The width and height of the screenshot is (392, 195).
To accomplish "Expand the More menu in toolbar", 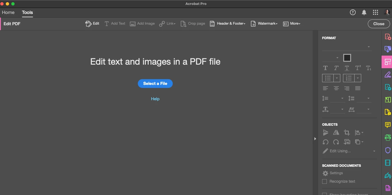I will click(292, 24).
